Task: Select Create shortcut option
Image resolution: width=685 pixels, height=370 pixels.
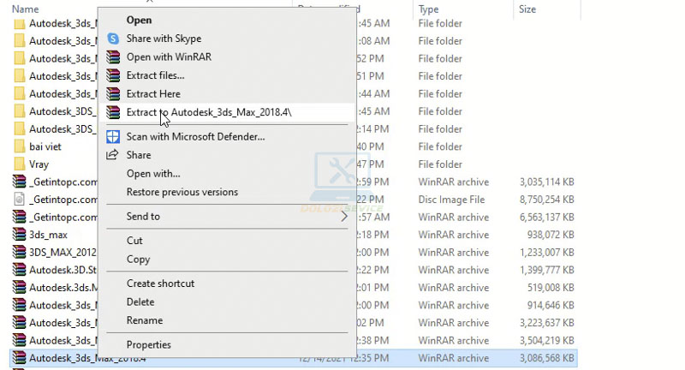Action: pos(160,283)
